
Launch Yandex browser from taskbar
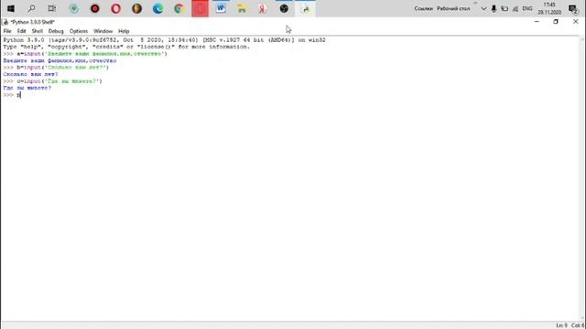coord(263,8)
